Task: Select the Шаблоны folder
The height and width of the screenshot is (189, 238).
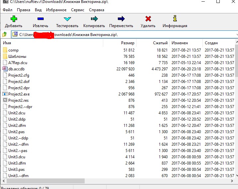Action: coord(17,57)
